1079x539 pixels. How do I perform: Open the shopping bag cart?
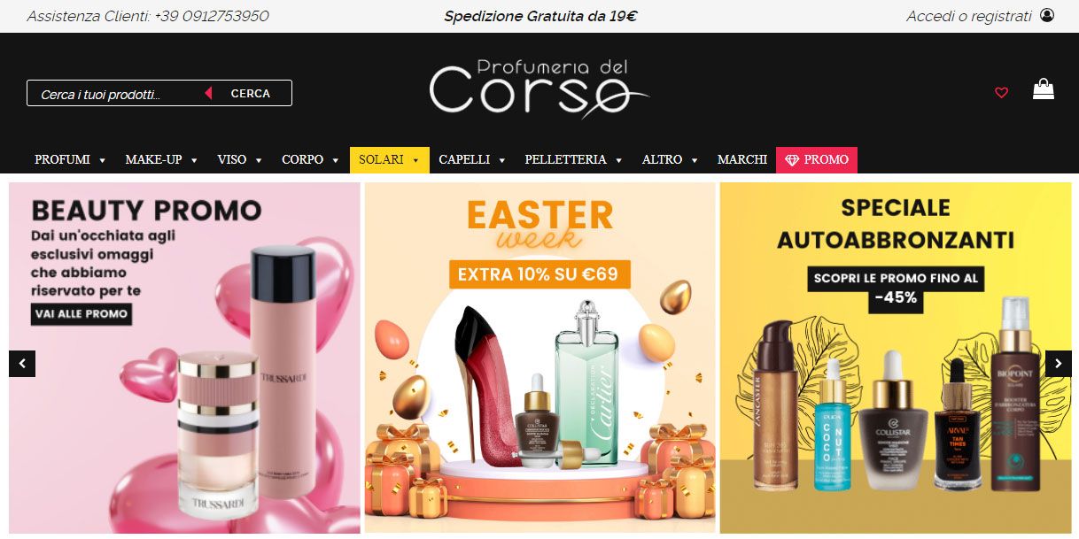1044,89
